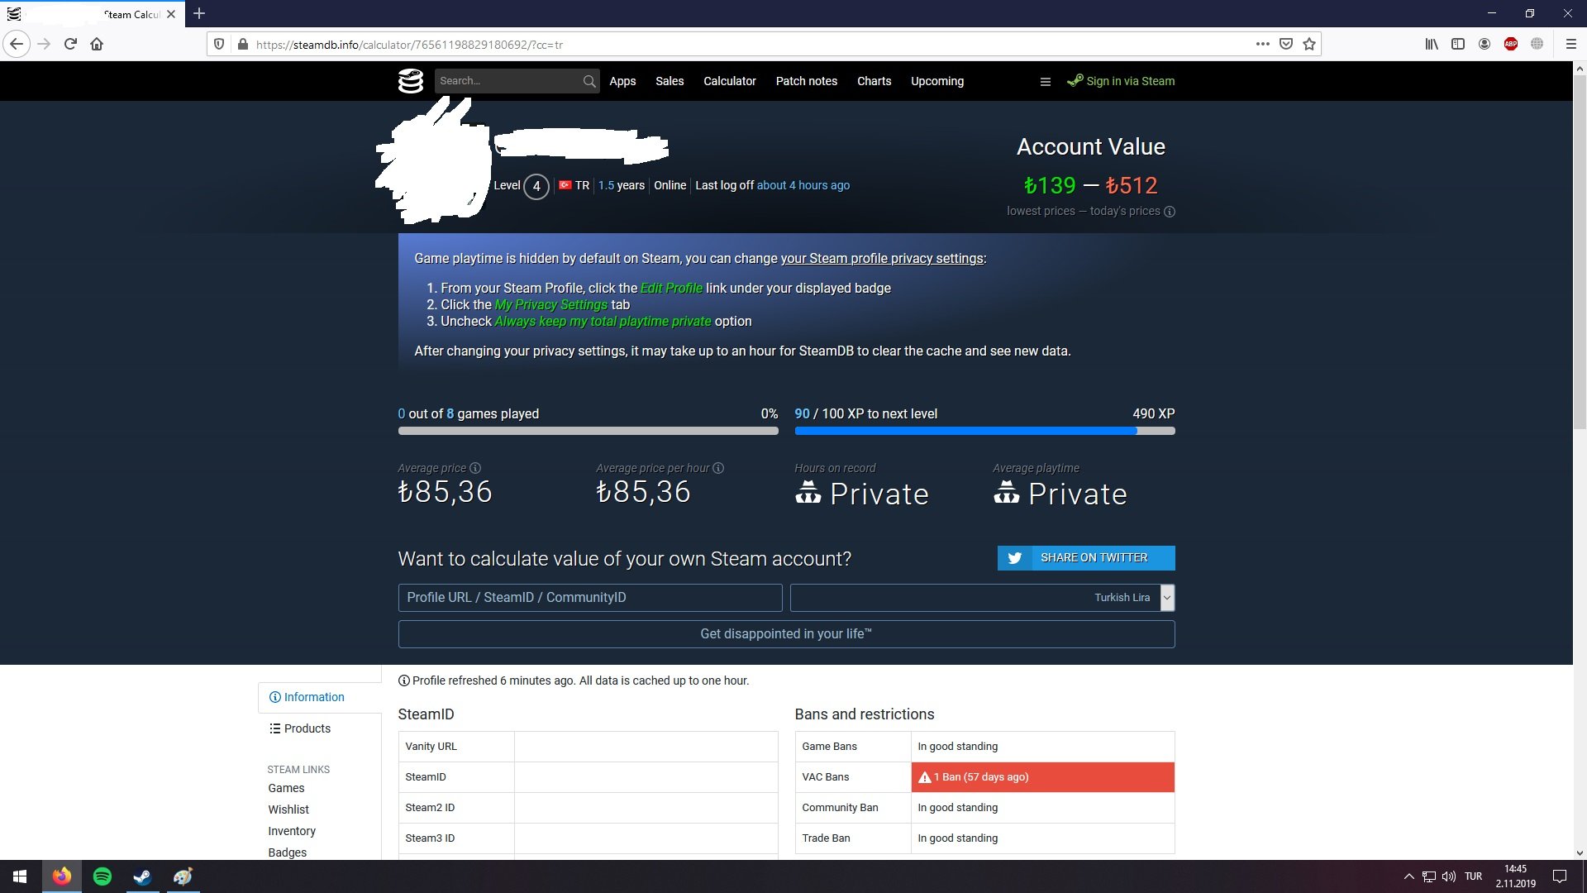
Task: Open the hamburger menu in SteamDB navbar
Action: point(1045,81)
